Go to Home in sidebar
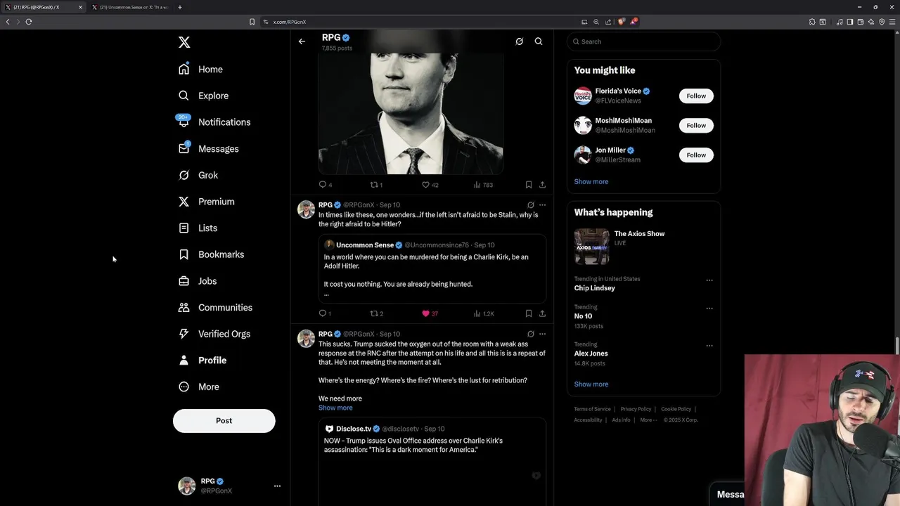 pyautogui.click(x=201, y=69)
